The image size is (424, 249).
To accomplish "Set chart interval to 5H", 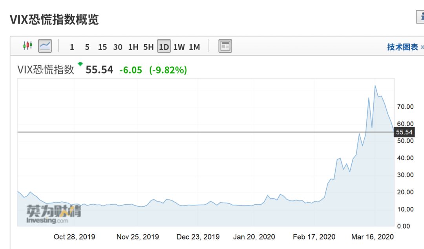I will [x=148, y=47].
